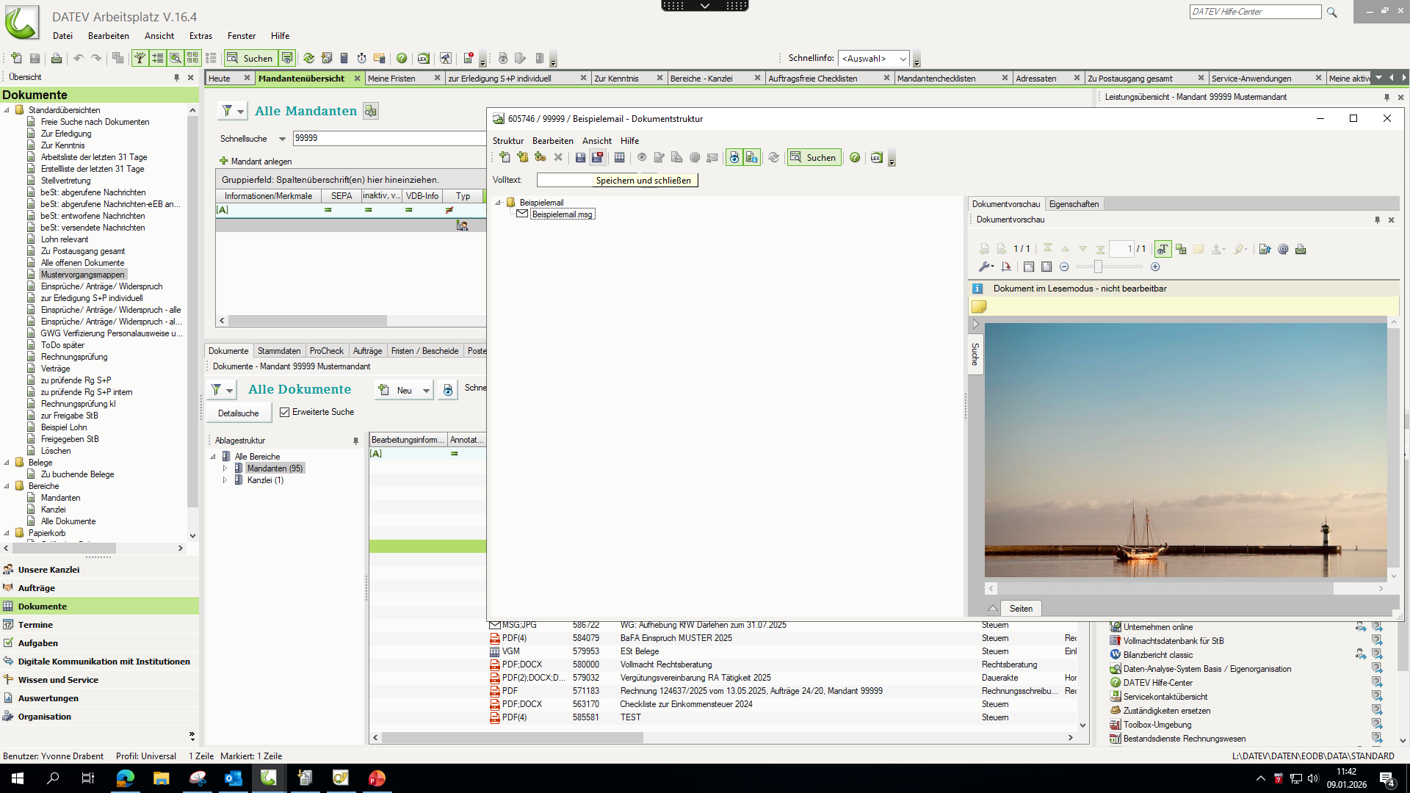Open the Neu button dropdown arrow
Viewport: 1410px width, 793px height.
pos(426,391)
